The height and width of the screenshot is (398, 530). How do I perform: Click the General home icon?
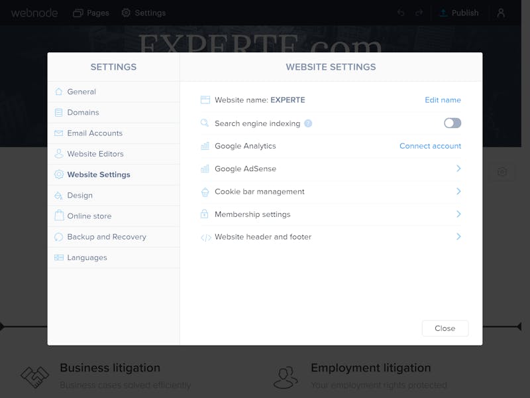click(x=59, y=92)
